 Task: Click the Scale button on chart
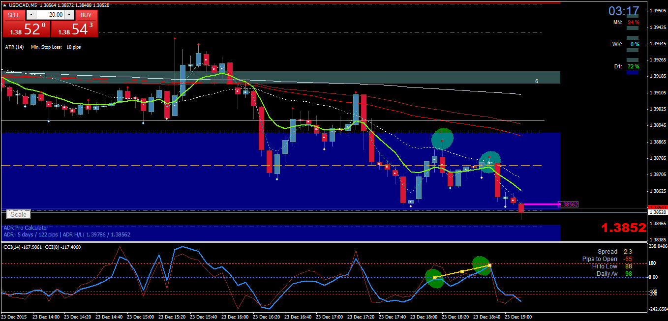[x=19, y=214]
